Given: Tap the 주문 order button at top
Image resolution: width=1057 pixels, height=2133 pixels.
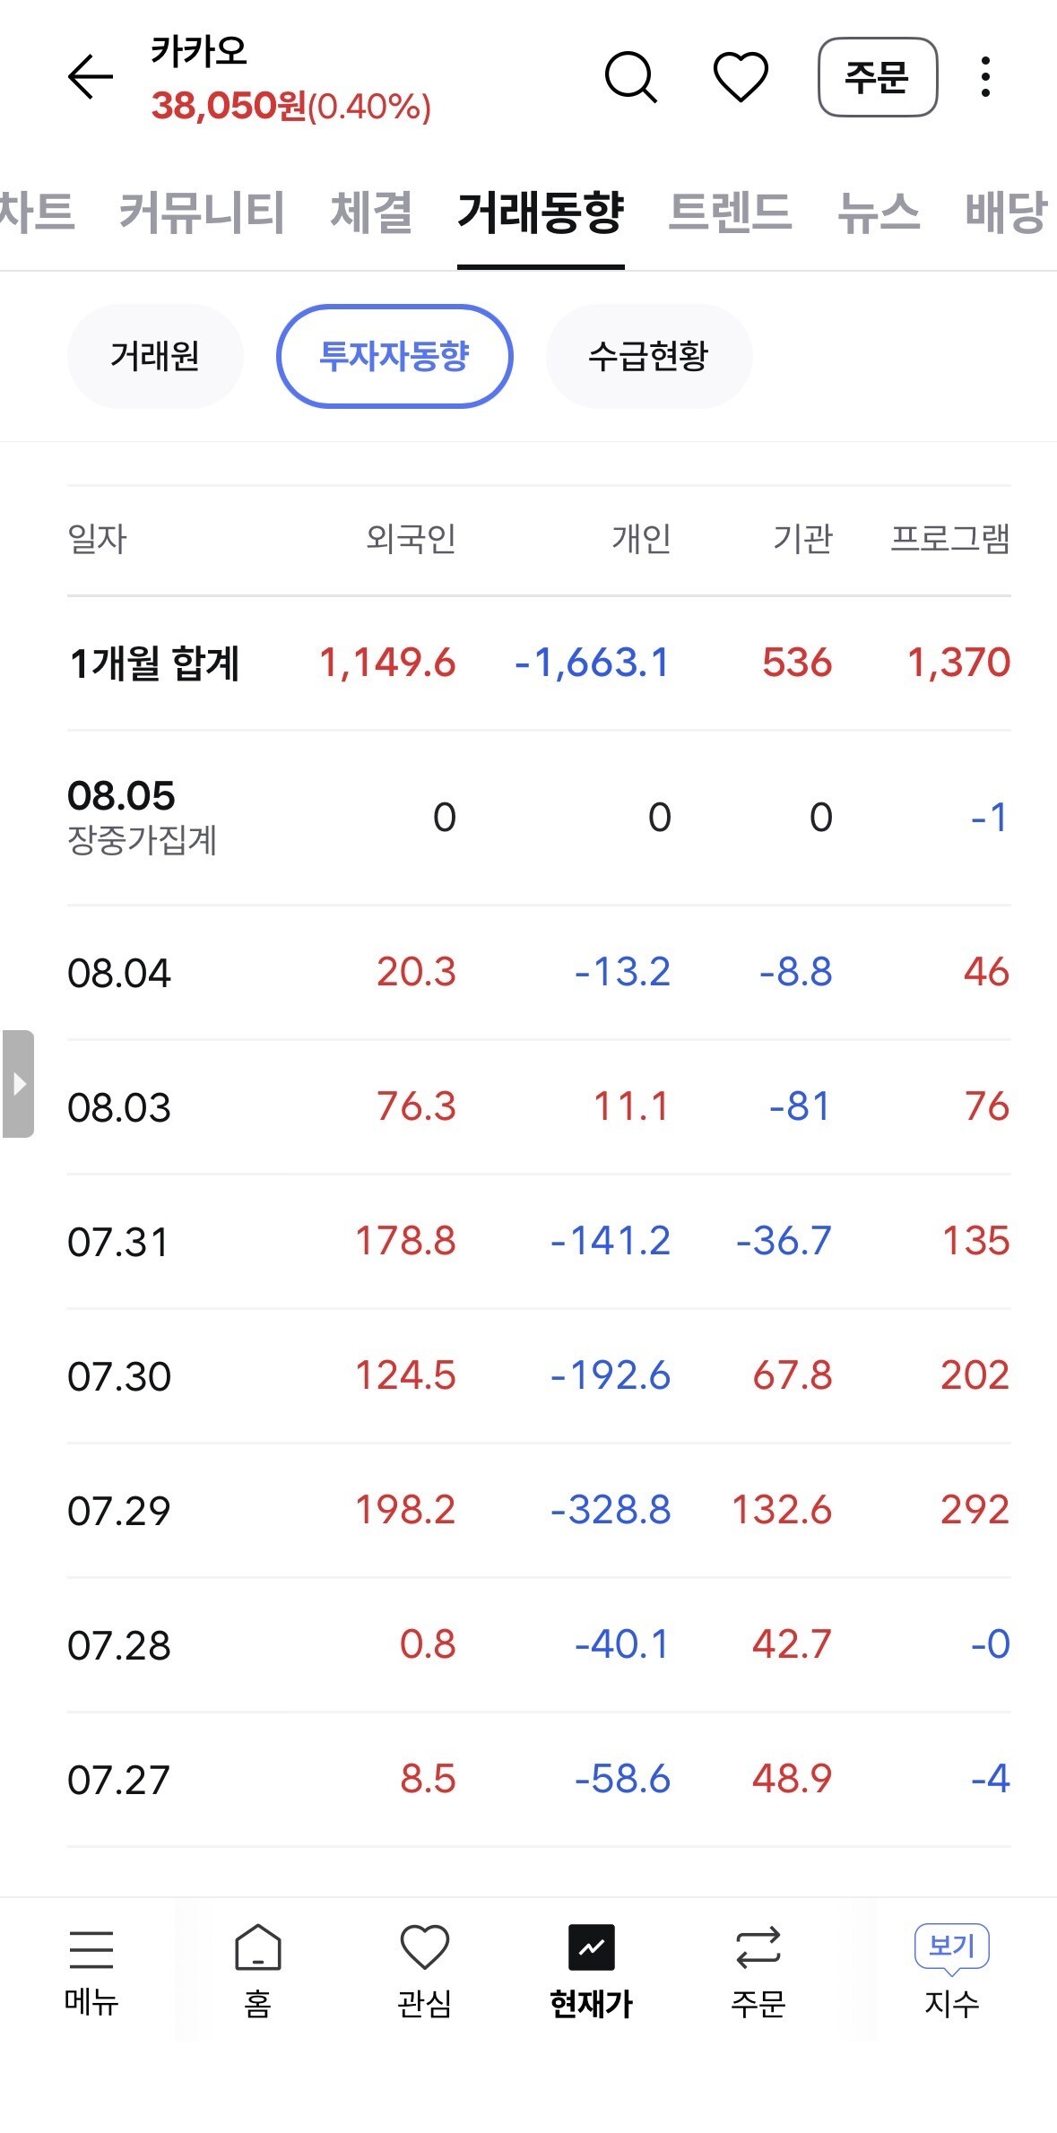Looking at the screenshot, I should tap(878, 77).
